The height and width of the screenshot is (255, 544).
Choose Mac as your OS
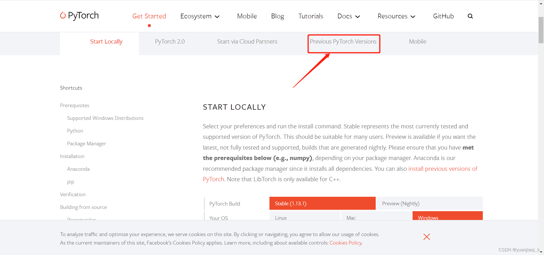(x=376, y=216)
